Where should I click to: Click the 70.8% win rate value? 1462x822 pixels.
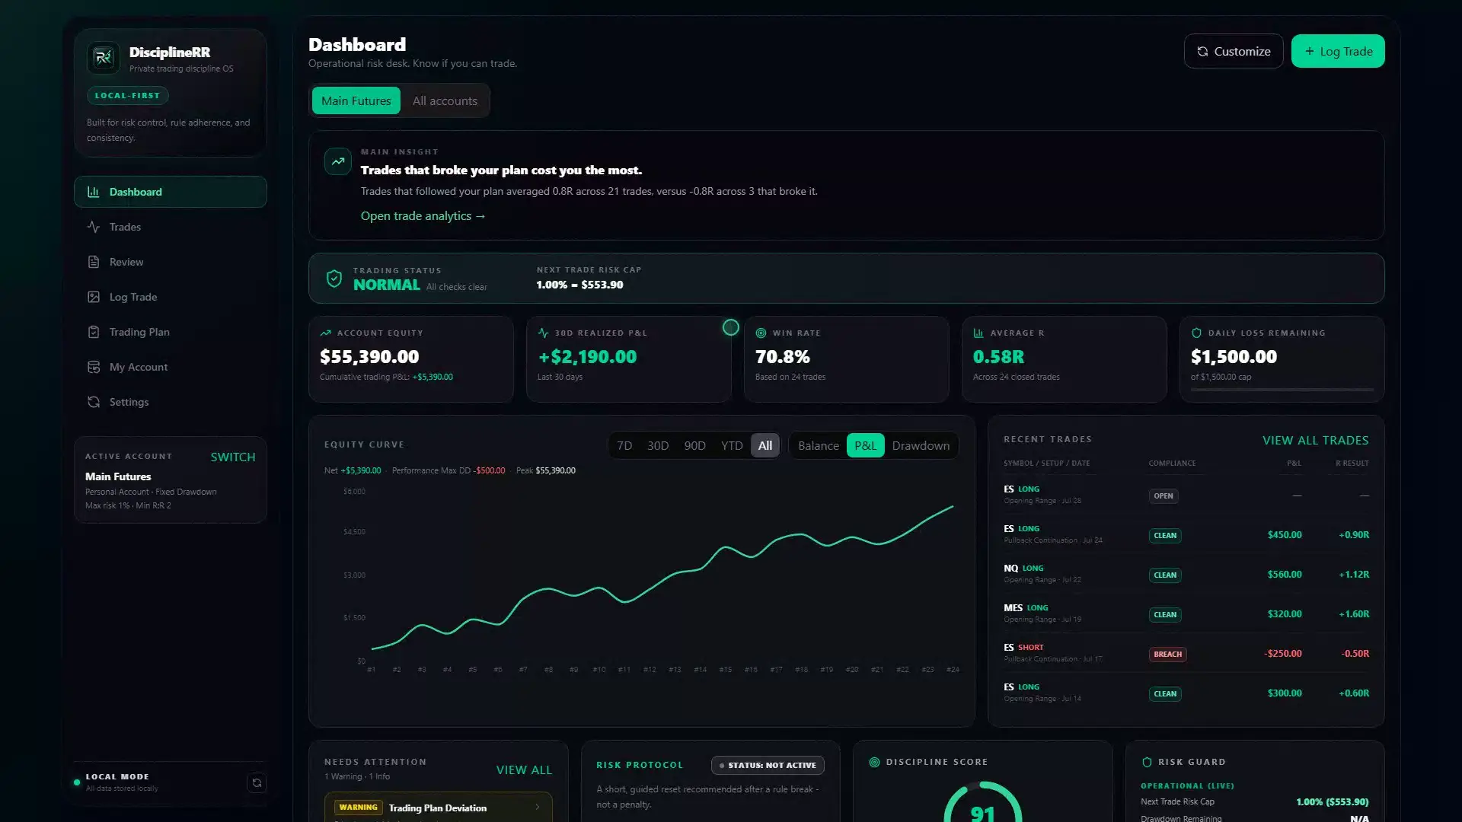click(x=782, y=356)
